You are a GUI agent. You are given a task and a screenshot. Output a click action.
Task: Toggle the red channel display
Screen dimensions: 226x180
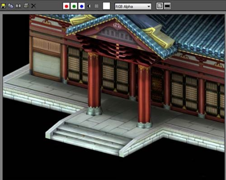click(66, 6)
